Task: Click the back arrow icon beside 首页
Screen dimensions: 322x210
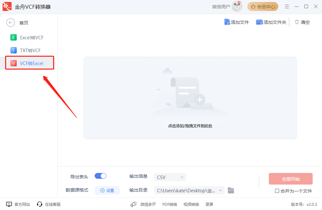Action: tap(11, 23)
